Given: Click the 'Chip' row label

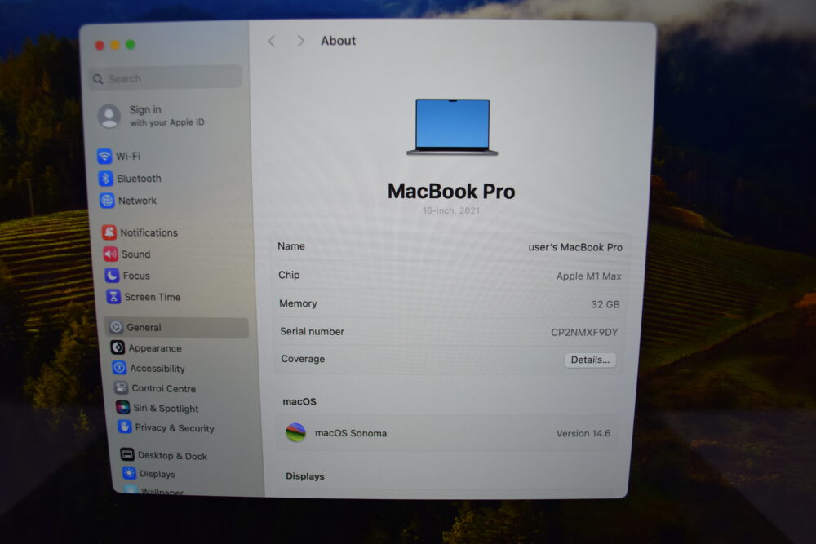Looking at the screenshot, I should (x=289, y=275).
